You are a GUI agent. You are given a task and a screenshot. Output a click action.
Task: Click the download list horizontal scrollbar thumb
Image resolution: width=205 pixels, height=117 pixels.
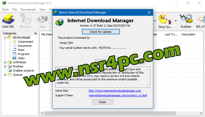[110, 113]
